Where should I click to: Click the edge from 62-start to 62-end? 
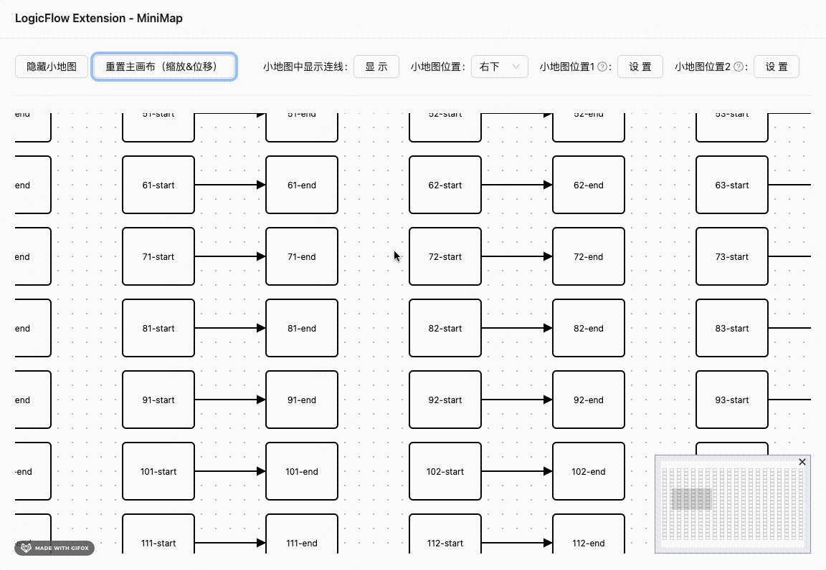point(517,185)
